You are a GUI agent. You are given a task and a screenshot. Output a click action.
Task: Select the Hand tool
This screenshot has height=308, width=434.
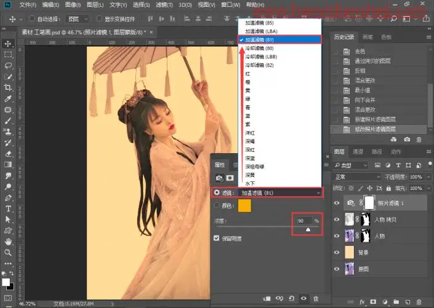click(x=8, y=242)
